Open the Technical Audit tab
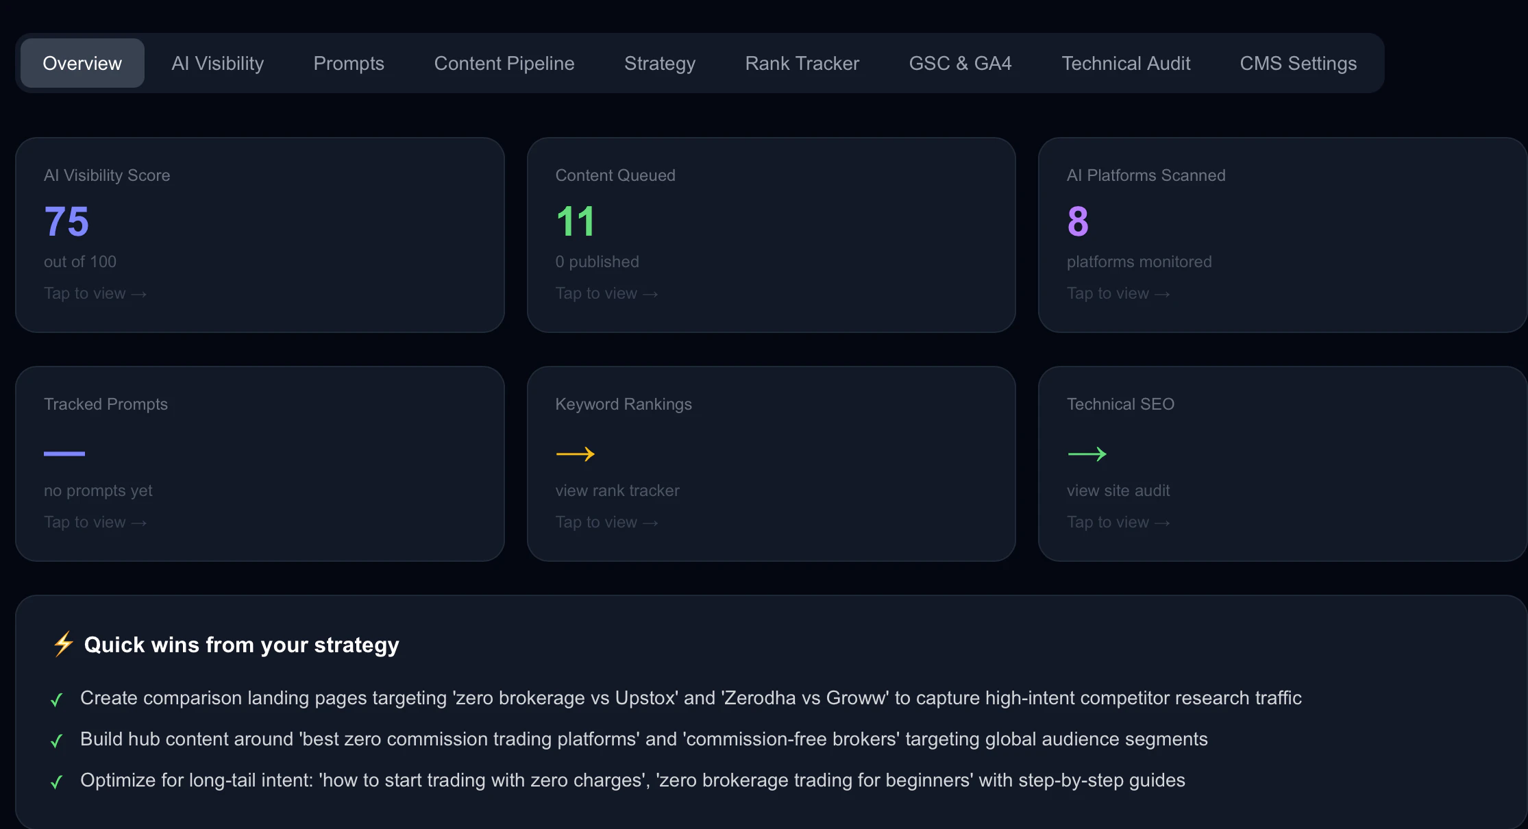Image resolution: width=1528 pixels, height=829 pixels. 1126,63
